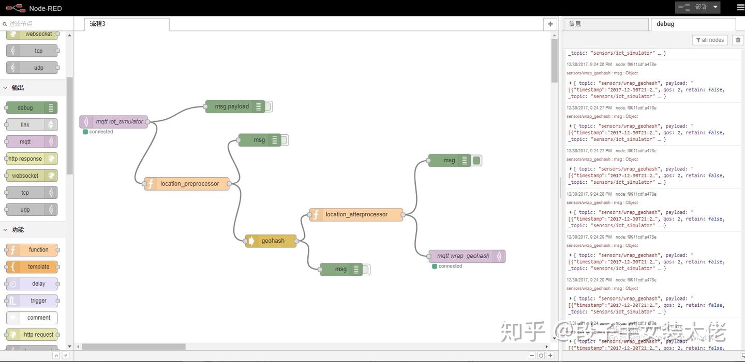Open the main hamburger menu
The image size is (745, 362).
[x=739, y=7]
